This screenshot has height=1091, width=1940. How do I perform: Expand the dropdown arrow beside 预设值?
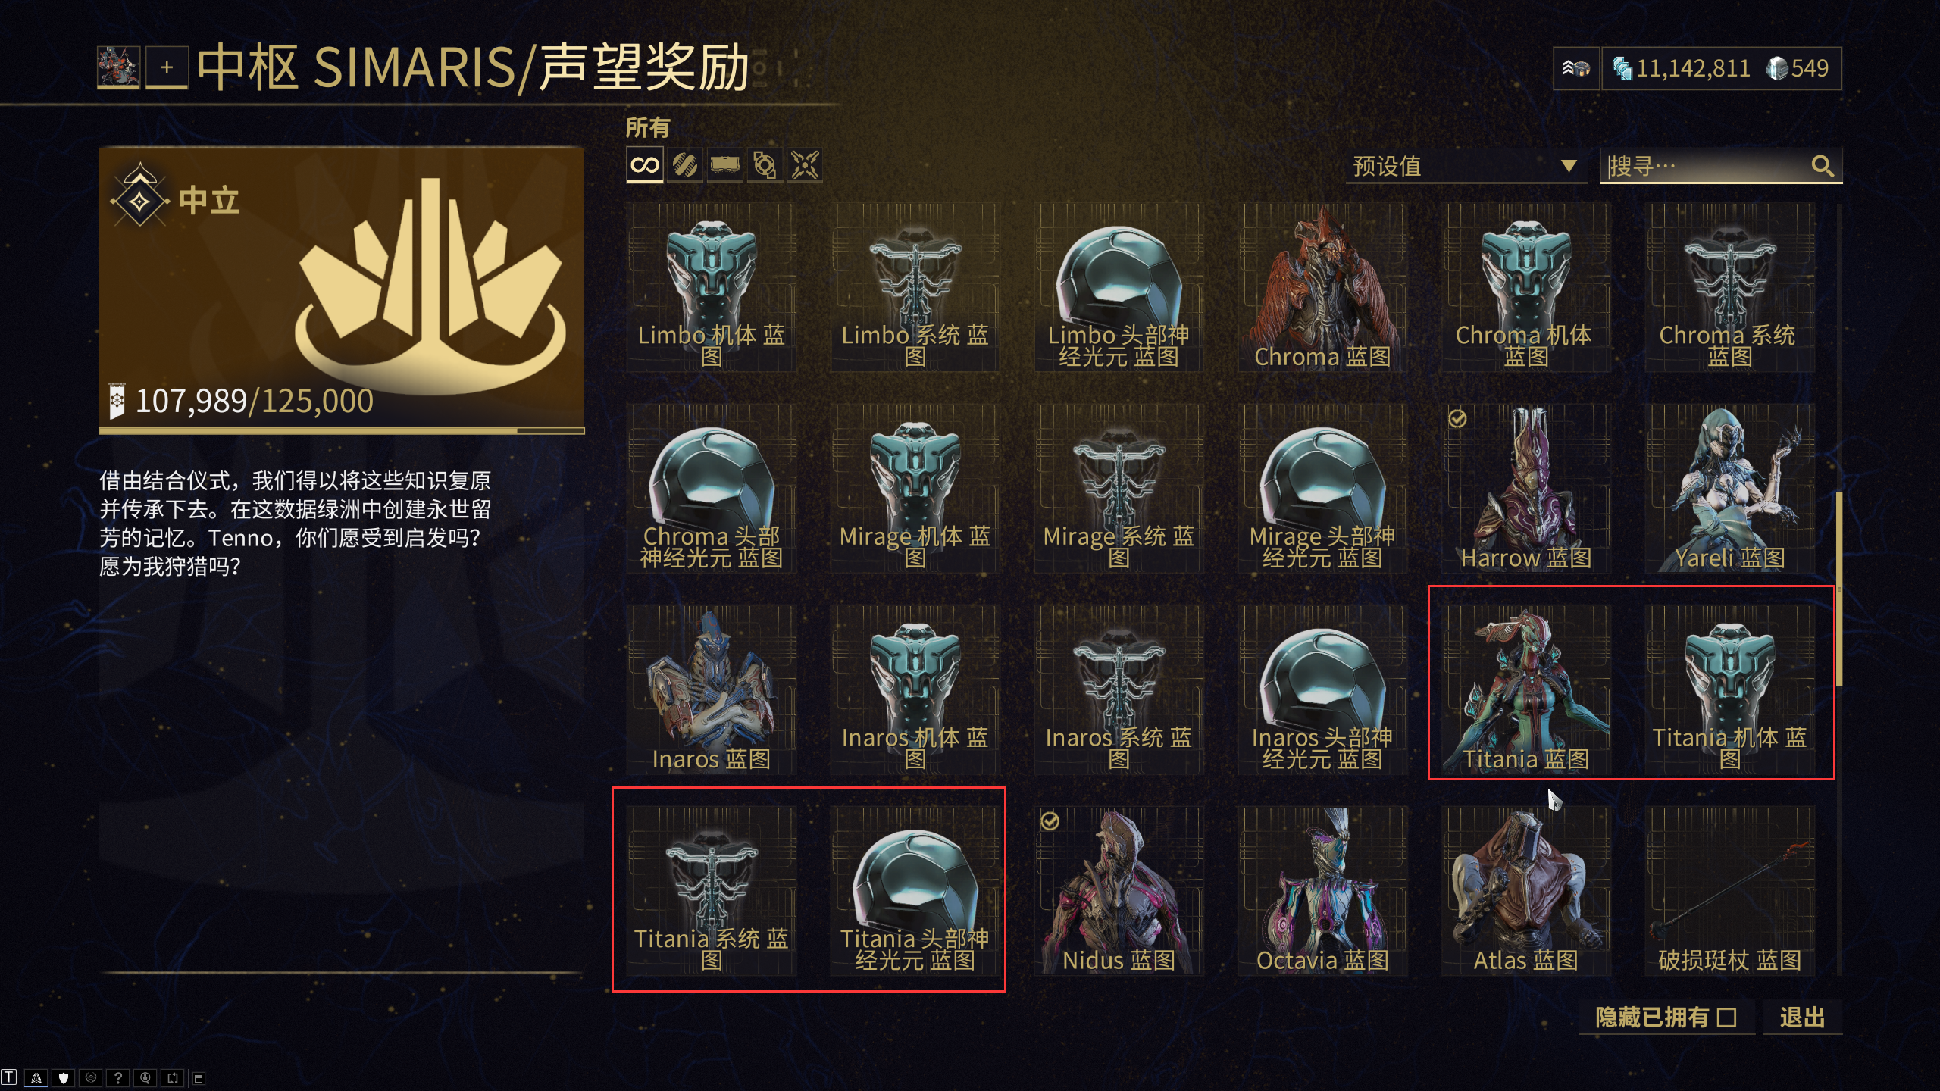(1569, 166)
